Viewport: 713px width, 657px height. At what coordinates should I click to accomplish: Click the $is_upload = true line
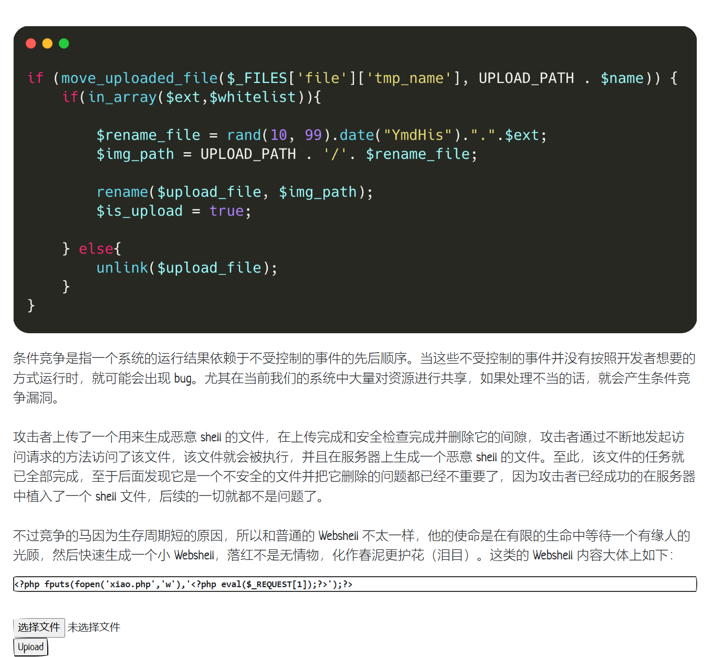pyautogui.click(x=173, y=211)
